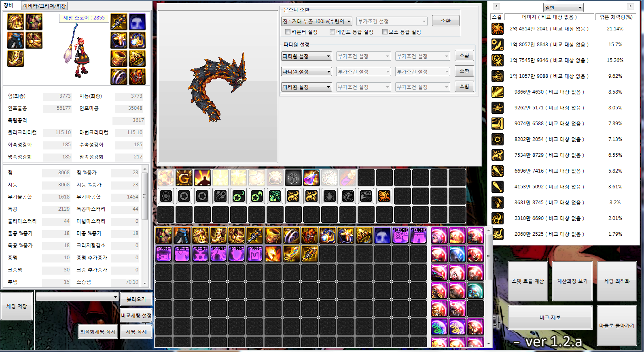Click the 최적화세팅 삭제 button
This screenshot has width=644, height=352.
tap(98, 332)
